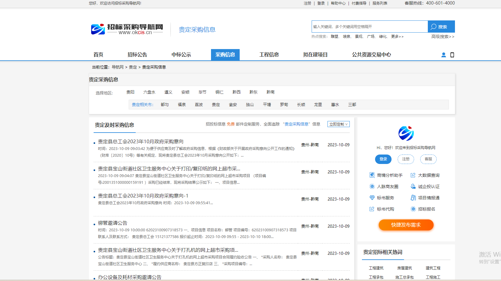This screenshot has width=501, height=281.
Task: Open 标书服务 tool
Action: (x=382, y=198)
